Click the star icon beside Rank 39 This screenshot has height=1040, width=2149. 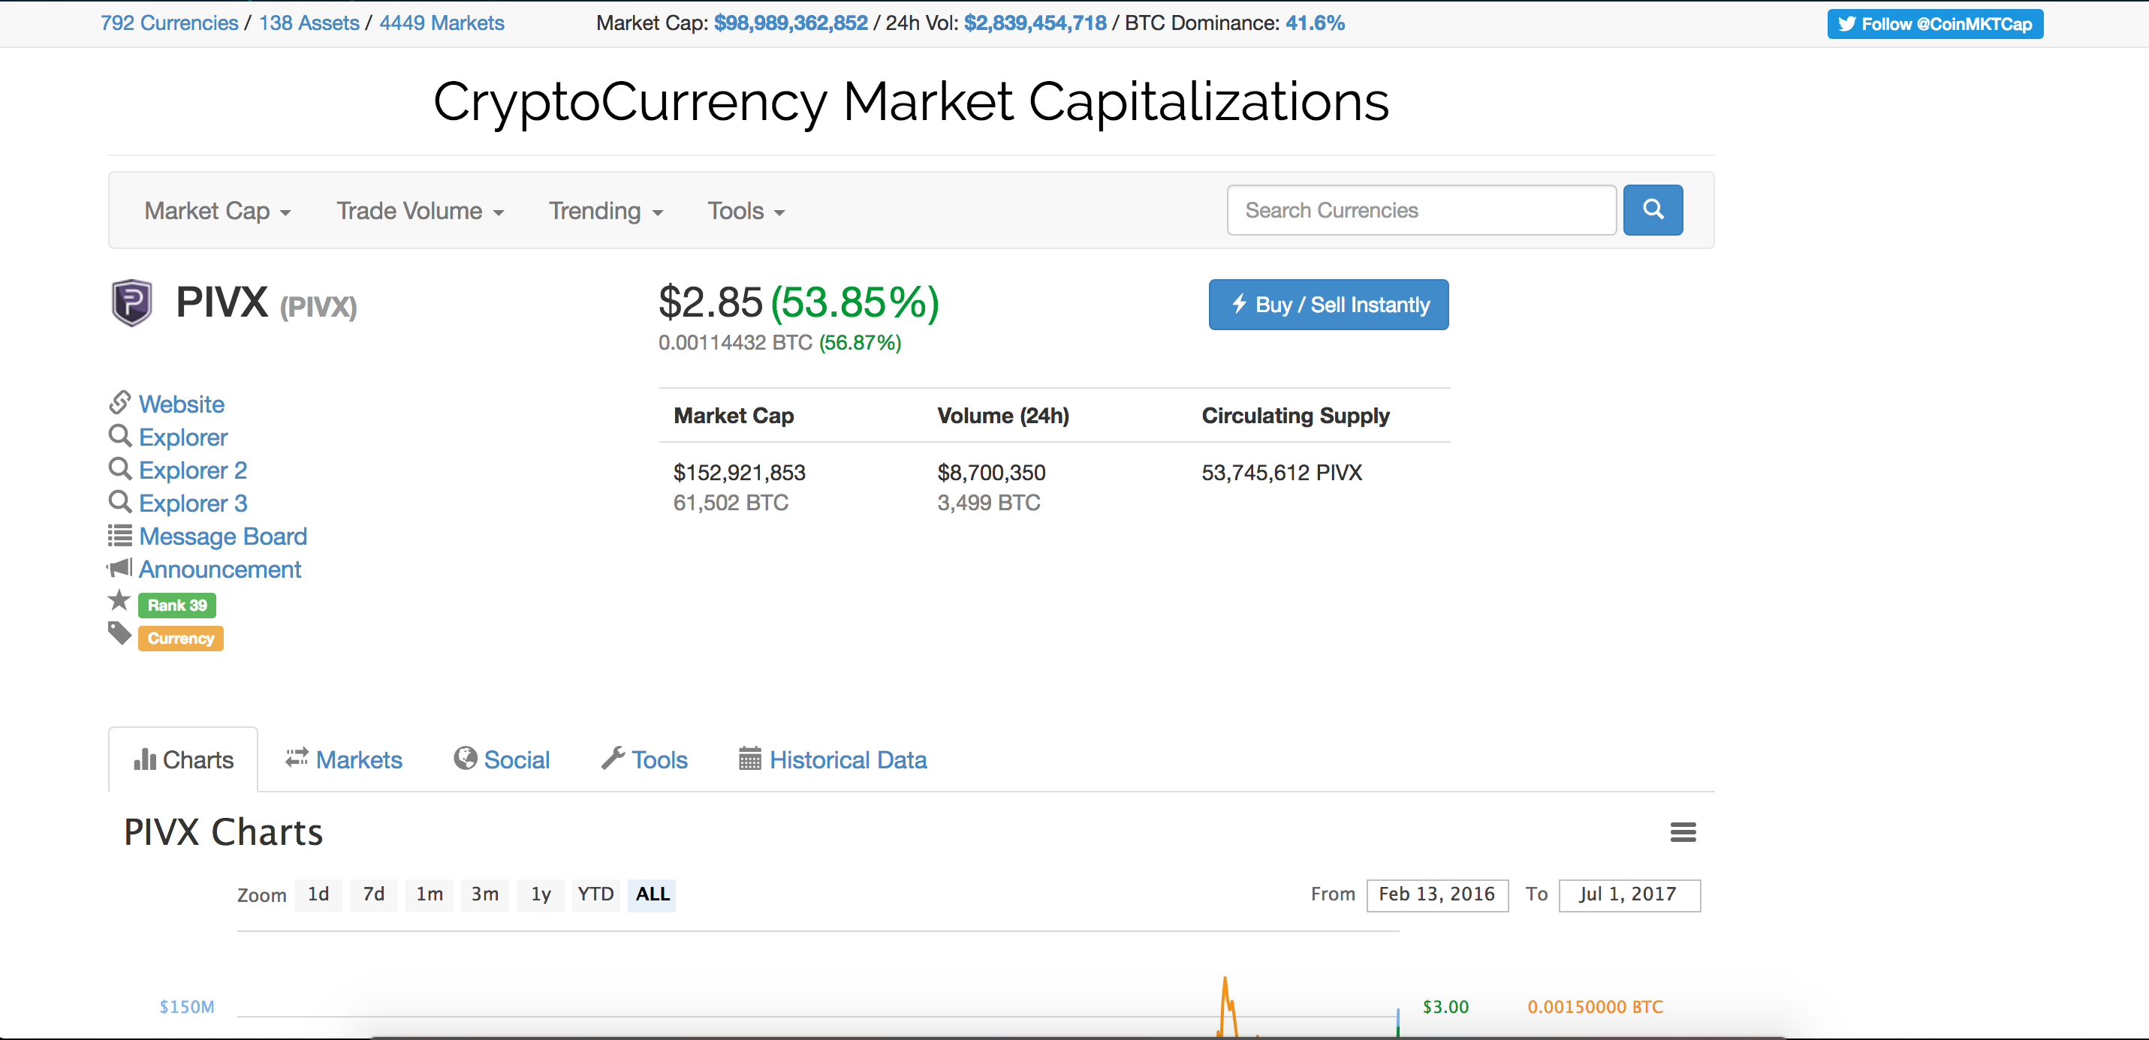(x=119, y=600)
